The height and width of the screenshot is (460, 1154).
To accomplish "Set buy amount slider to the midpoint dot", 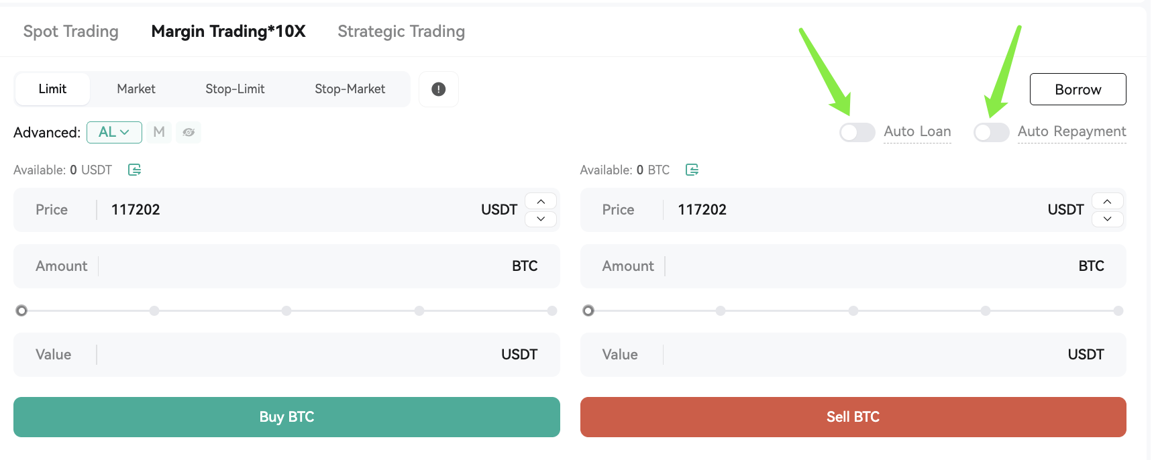I will tap(286, 310).
